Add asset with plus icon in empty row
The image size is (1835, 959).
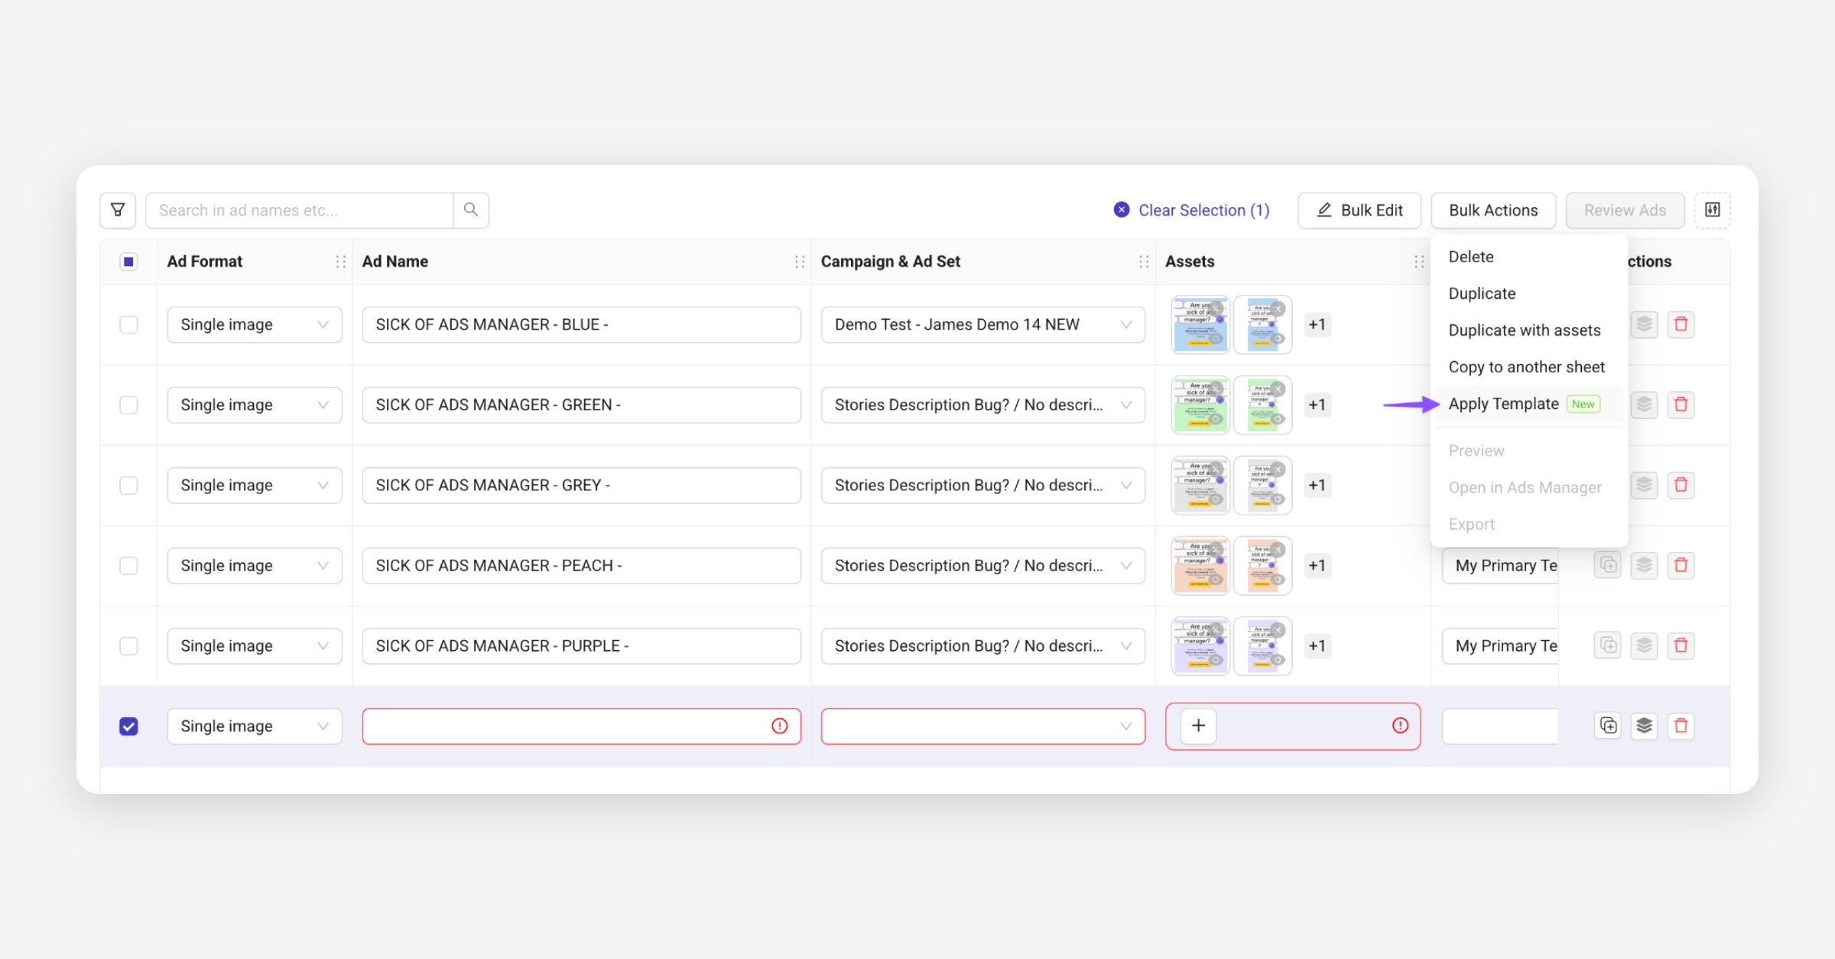tap(1198, 726)
